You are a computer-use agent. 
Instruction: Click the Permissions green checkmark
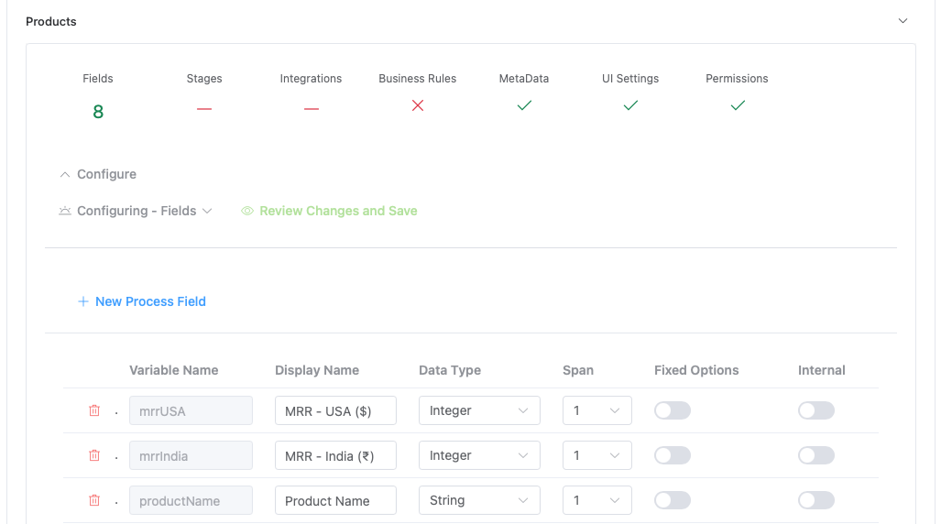pos(738,105)
